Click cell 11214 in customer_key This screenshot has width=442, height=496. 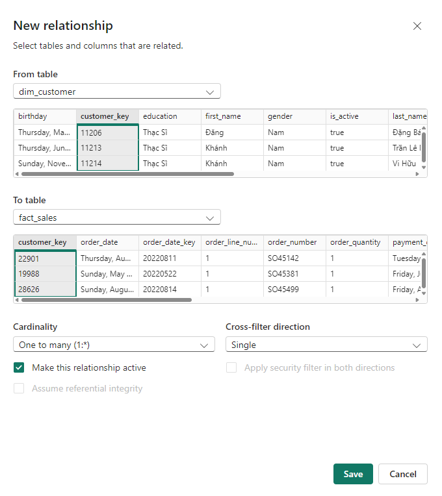pos(108,163)
